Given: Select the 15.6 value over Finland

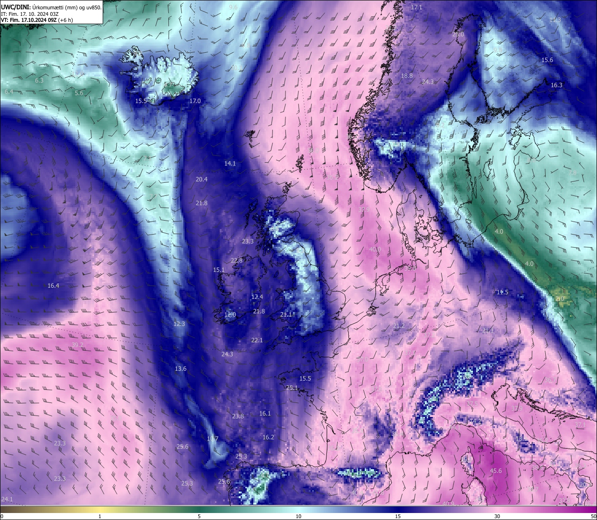Looking at the screenshot, I should click(547, 60).
